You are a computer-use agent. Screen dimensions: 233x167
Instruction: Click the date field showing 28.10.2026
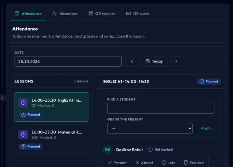pos(68,61)
